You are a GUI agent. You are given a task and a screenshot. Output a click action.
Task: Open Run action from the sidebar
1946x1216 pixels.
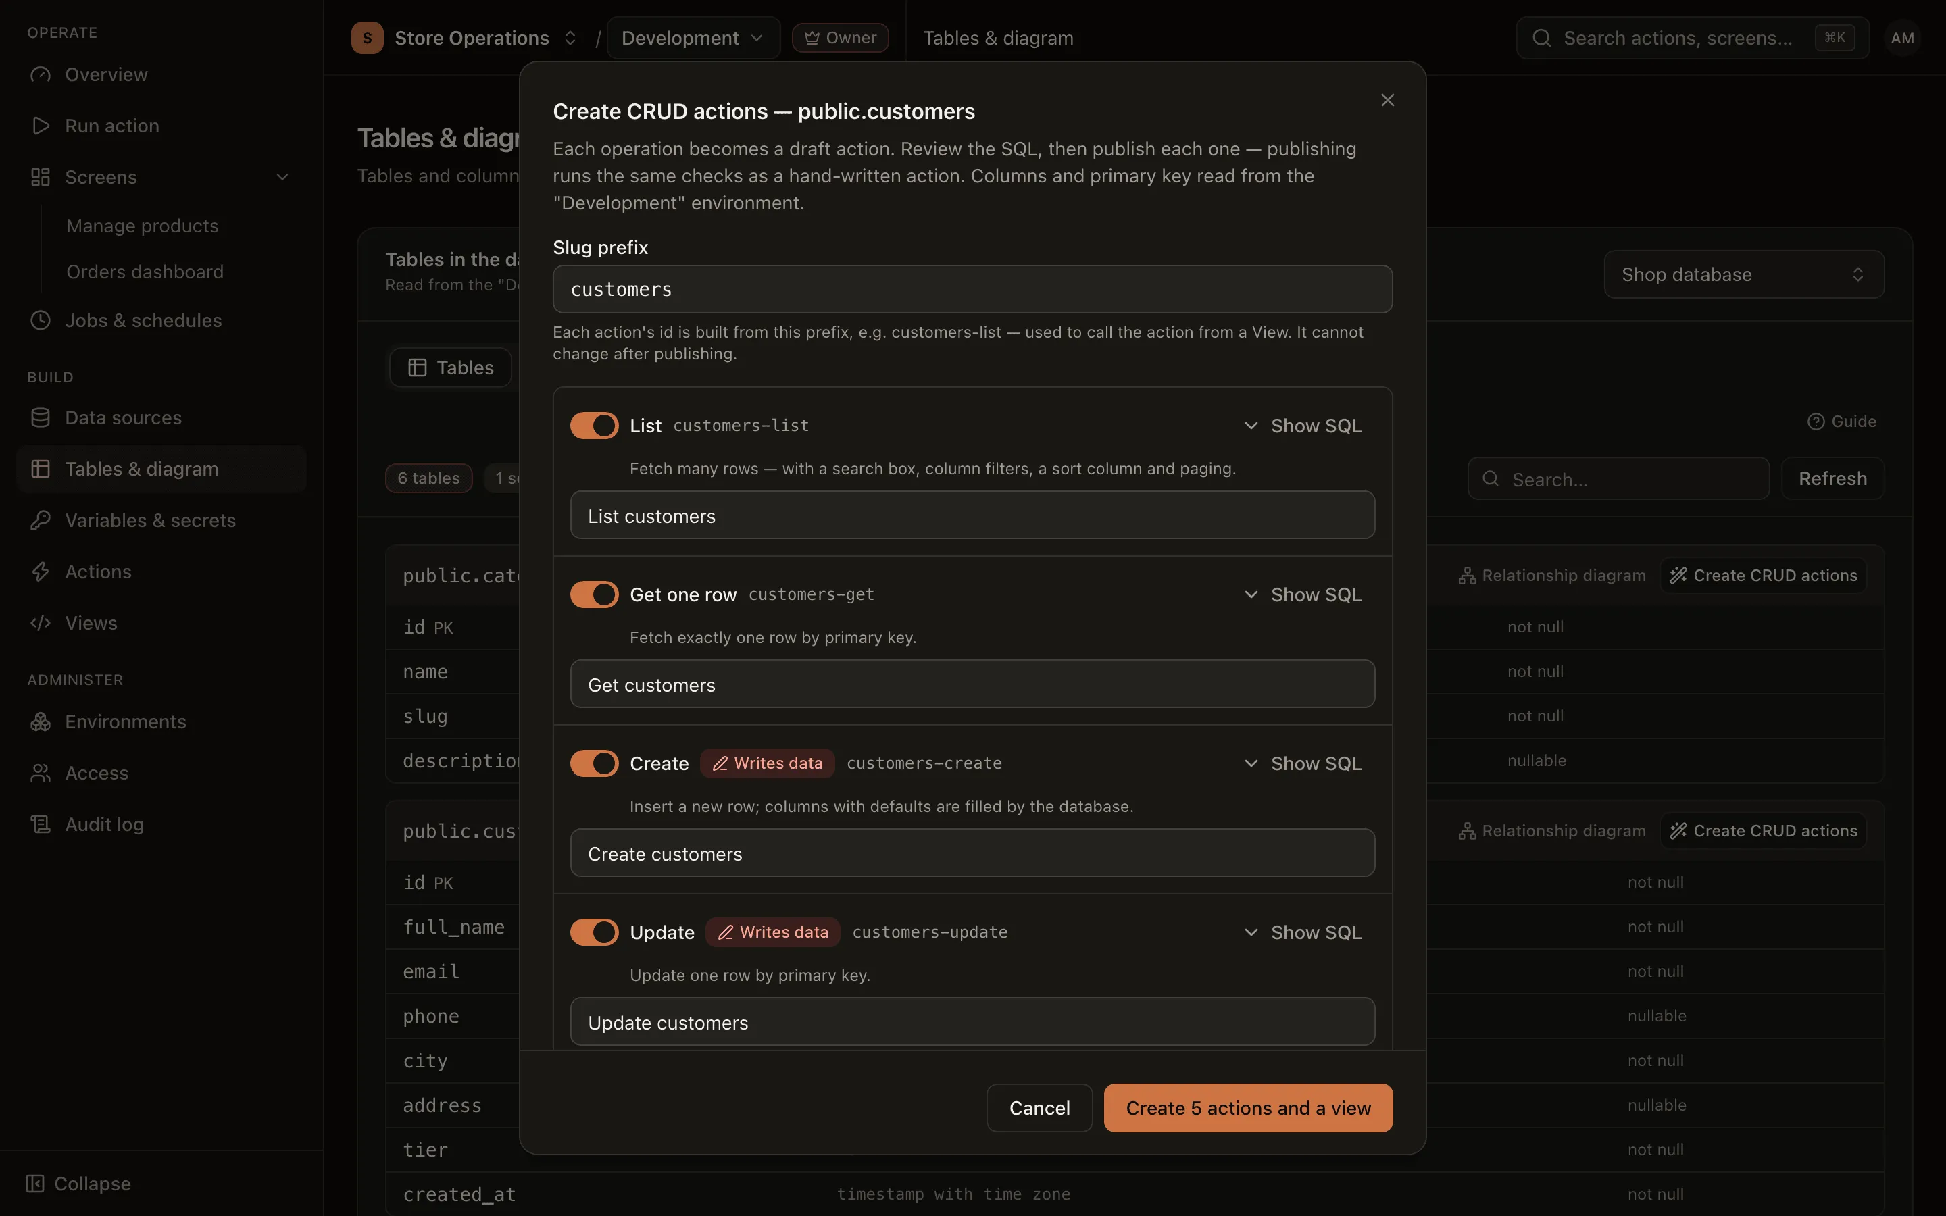(161, 126)
